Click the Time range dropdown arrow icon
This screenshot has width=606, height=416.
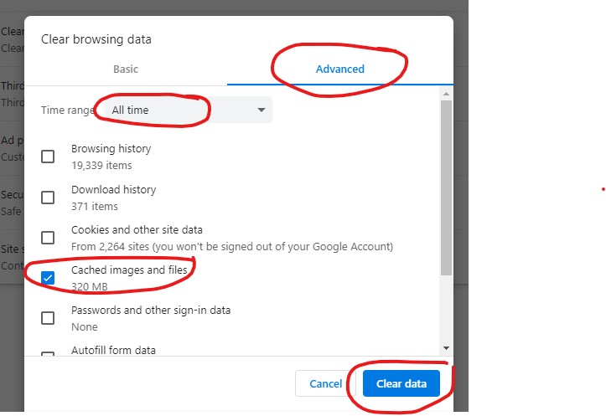[x=262, y=110]
